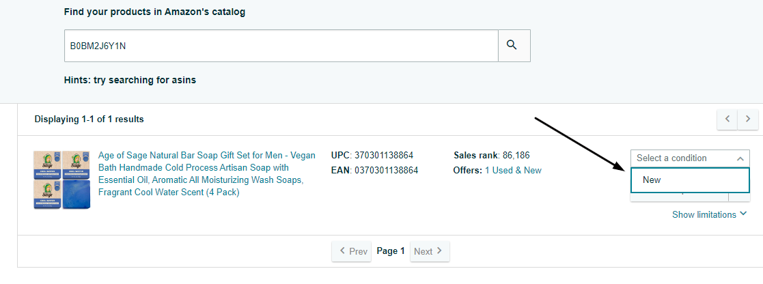Click the Next pagination button
Image resolution: width=763 pixels, height=284 pixels.
(x=430, y=251)
